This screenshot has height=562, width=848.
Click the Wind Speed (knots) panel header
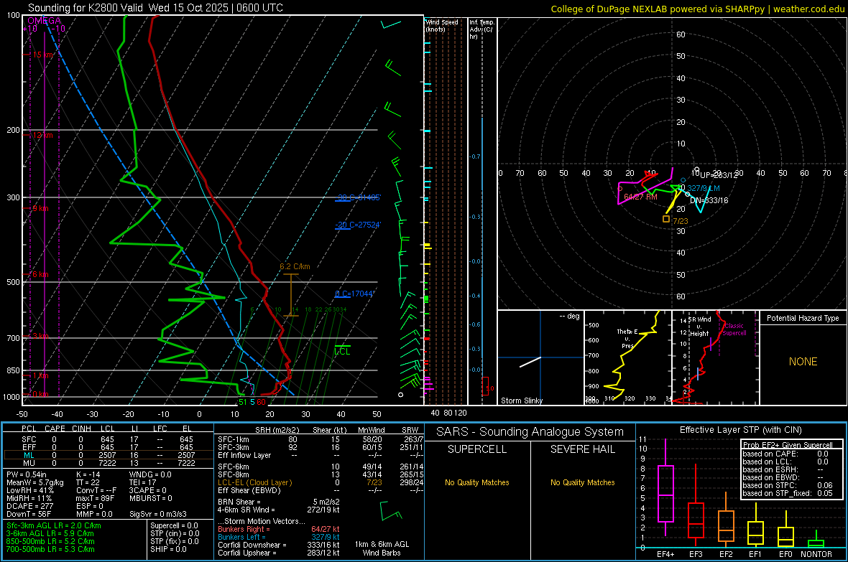point(442,25)
